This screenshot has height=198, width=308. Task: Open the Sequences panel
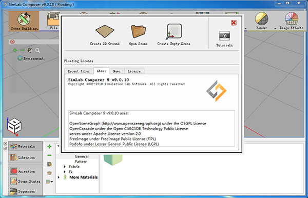(26, 191)
